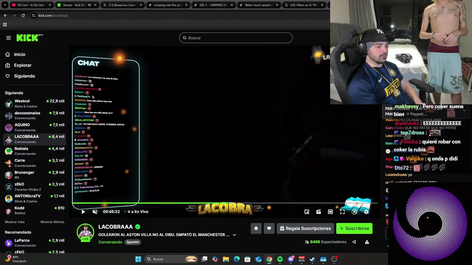
Task: Launch Microsoft Edge from taskbar
Action: pyautogui.click(x=237, y=259)
